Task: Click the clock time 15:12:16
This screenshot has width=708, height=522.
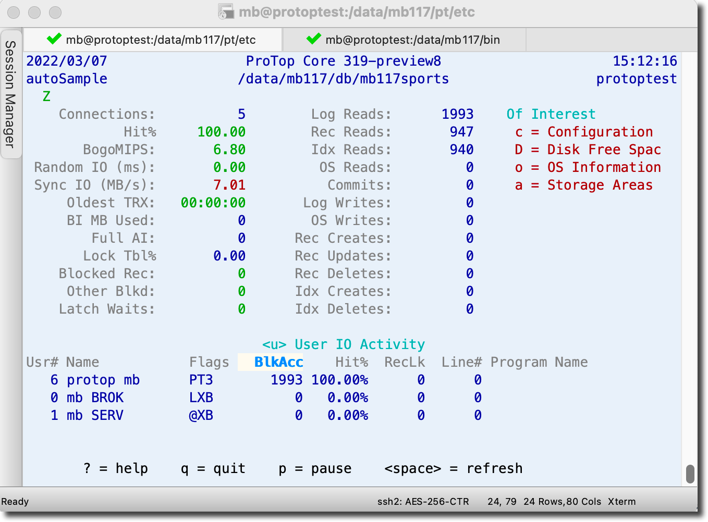Action: click(645, 61)
